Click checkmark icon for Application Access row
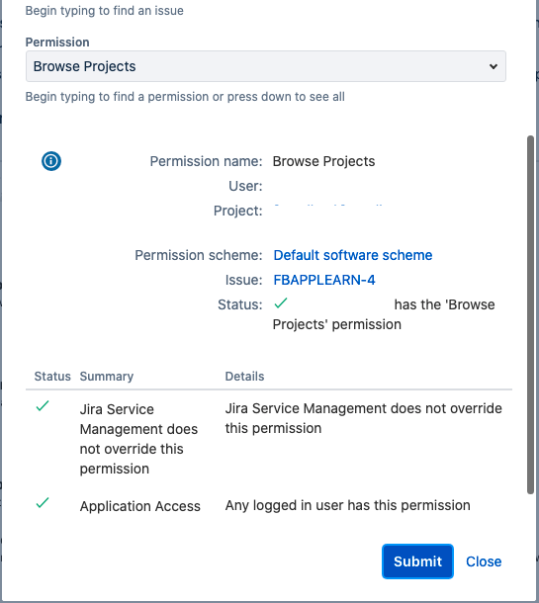The height and width of the screenshot is (603, 539). [43, 503]
